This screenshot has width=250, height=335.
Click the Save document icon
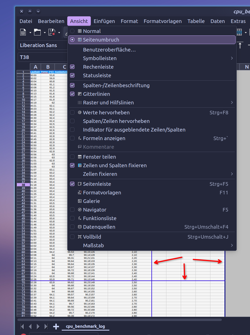pyautogui.click(x=52, y=32)
